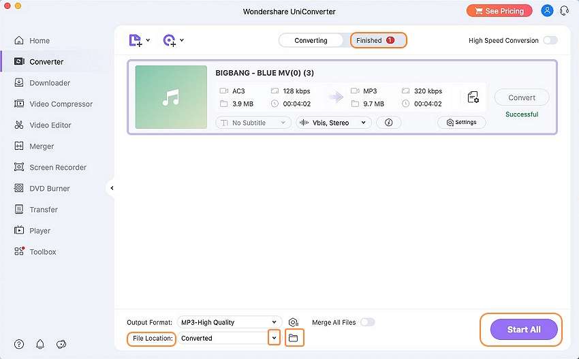Viewport: 579px width, 359px height.
Task: Click the Player icon in sidebar
Action: pos(19,230)
